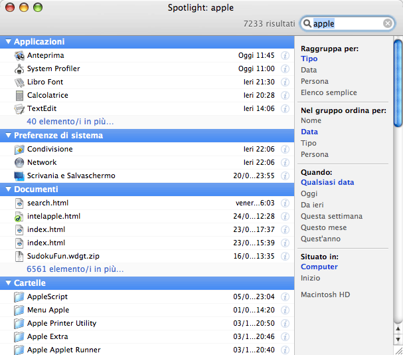Group results by Persona
Viewport: 403px width, 355px height.
coord(315,81)
